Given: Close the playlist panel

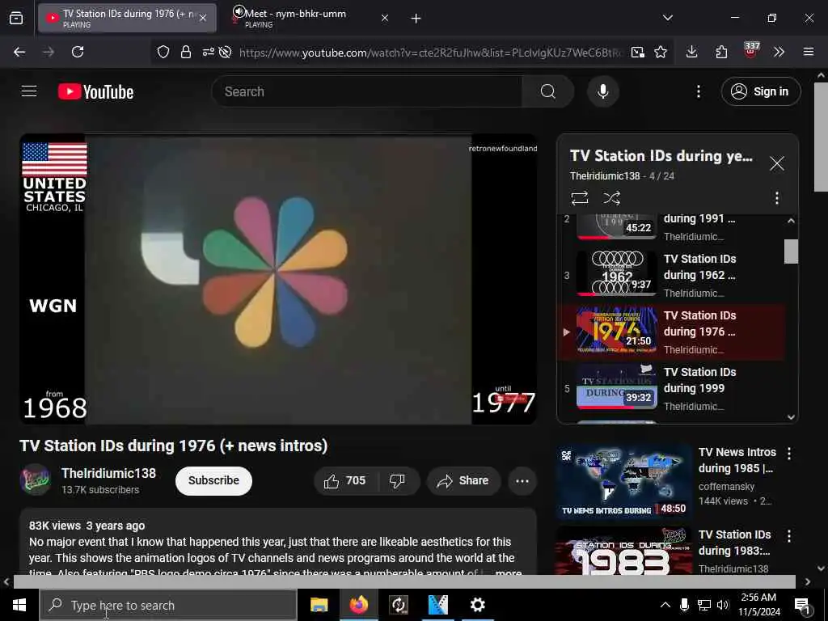Looking at the screenshot, I should [x=776, y=163].
